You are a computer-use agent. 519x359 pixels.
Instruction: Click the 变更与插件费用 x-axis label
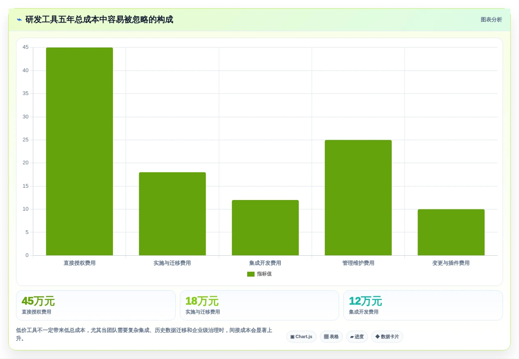pyautogui.click(x=451, y=263)
